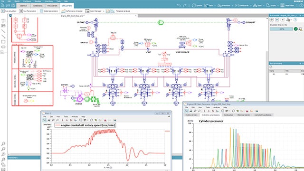Click the Engine_DID_Start_Stop sketch title
The height and width of the screenshot is (171, 304).
coord(73,16)
